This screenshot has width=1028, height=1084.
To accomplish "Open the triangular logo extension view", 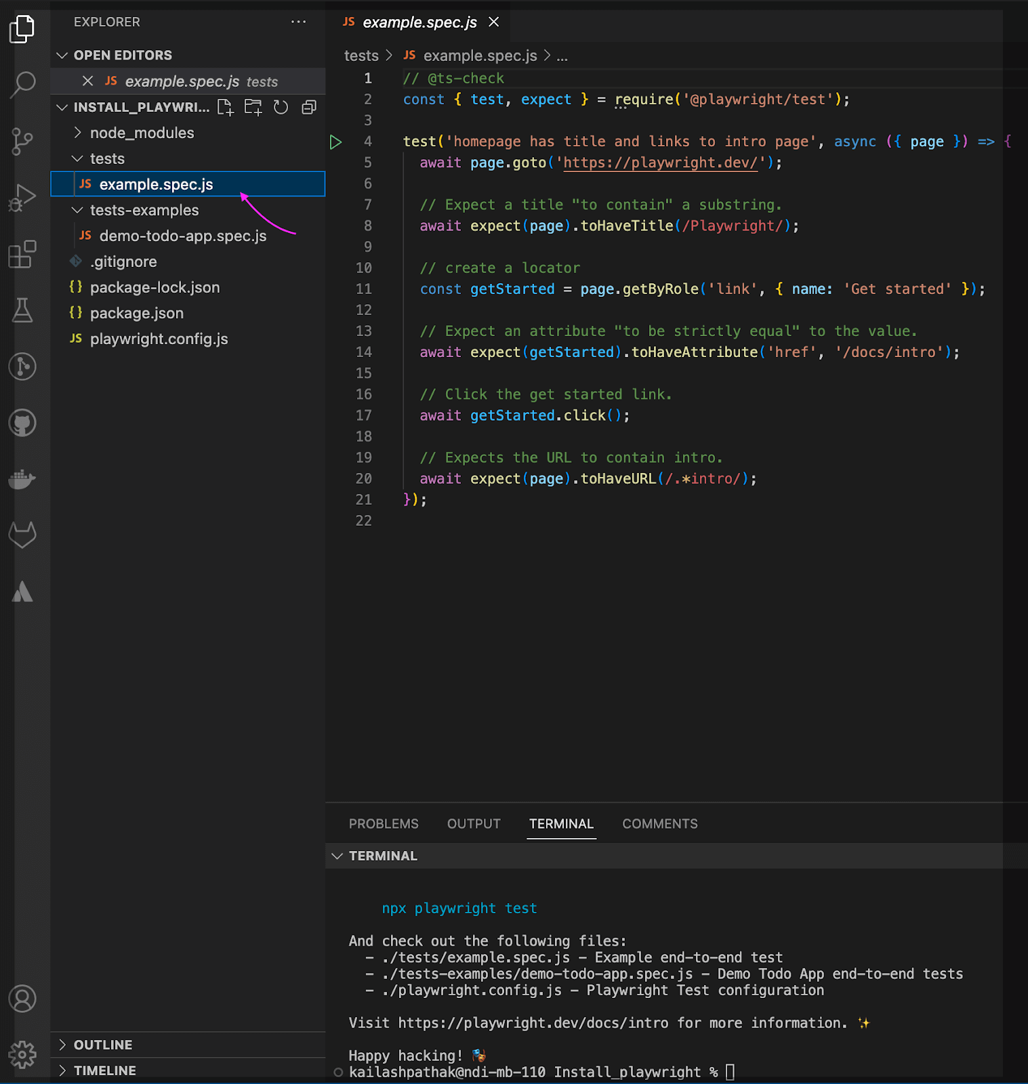I will (x=22, y=592).
